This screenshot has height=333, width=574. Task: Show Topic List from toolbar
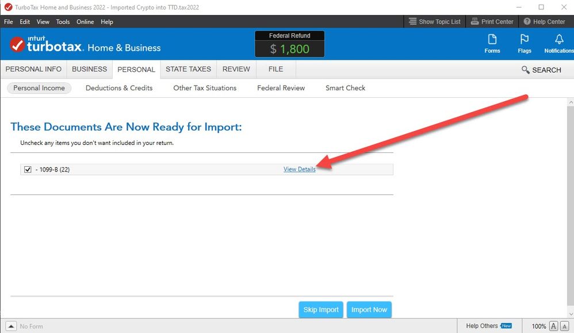point(434,22)
